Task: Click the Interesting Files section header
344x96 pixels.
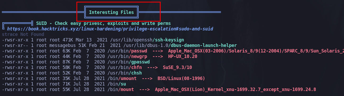Action: (111, 12)
